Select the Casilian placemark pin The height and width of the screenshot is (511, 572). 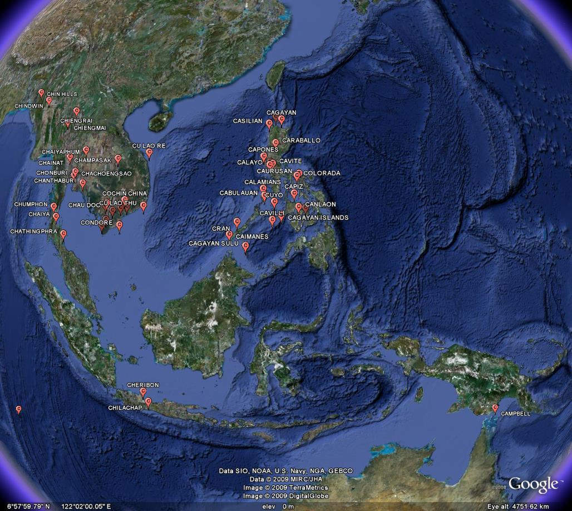269,125
